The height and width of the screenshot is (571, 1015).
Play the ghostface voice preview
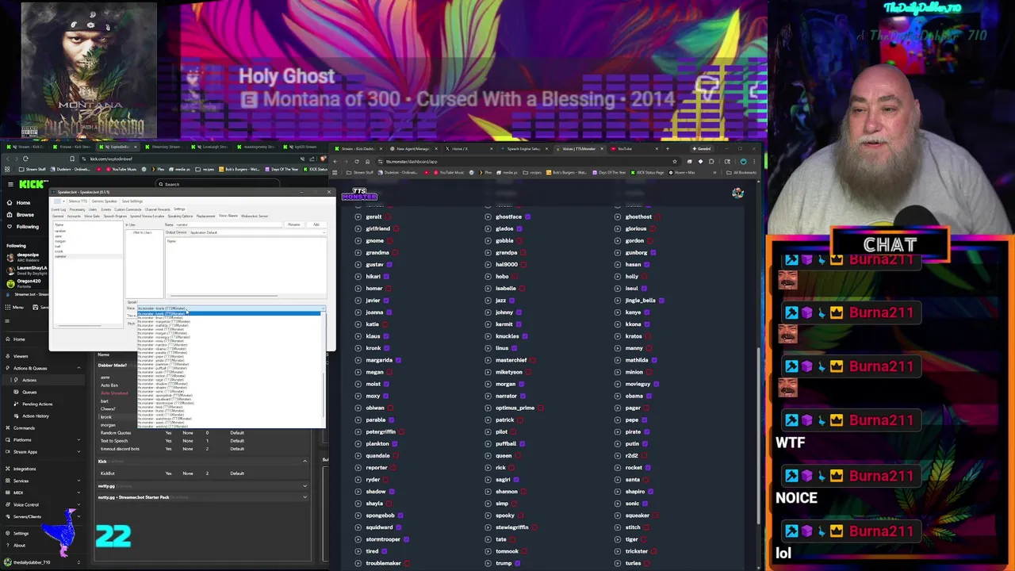tap(487, 217)
